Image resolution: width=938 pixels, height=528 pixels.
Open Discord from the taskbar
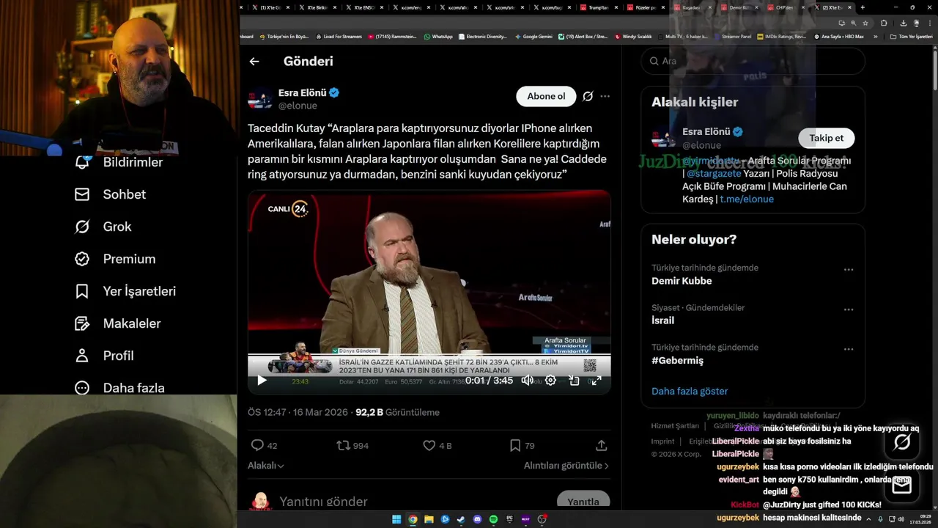click(477, 519)
